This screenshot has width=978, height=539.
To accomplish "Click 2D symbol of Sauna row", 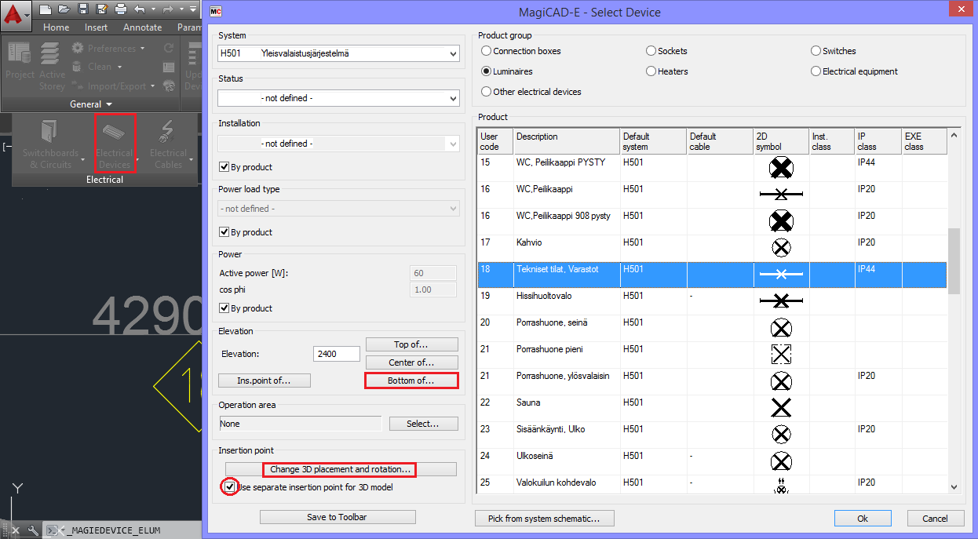I will point(781,407).
